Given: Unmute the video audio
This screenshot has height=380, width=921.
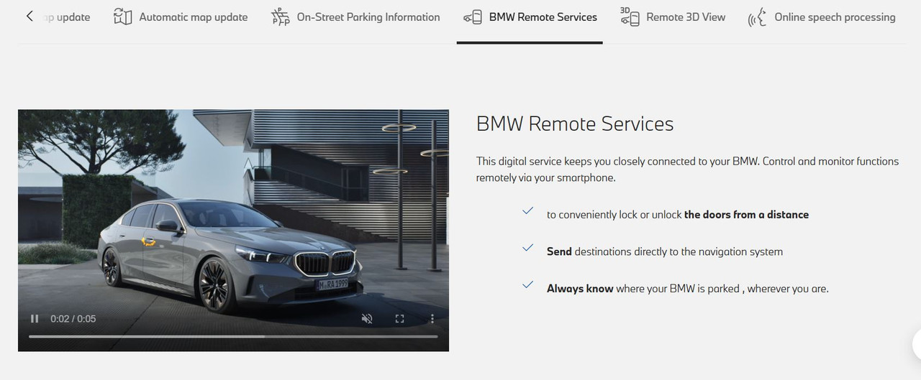Looking at the screenshot, I should 367,318.
